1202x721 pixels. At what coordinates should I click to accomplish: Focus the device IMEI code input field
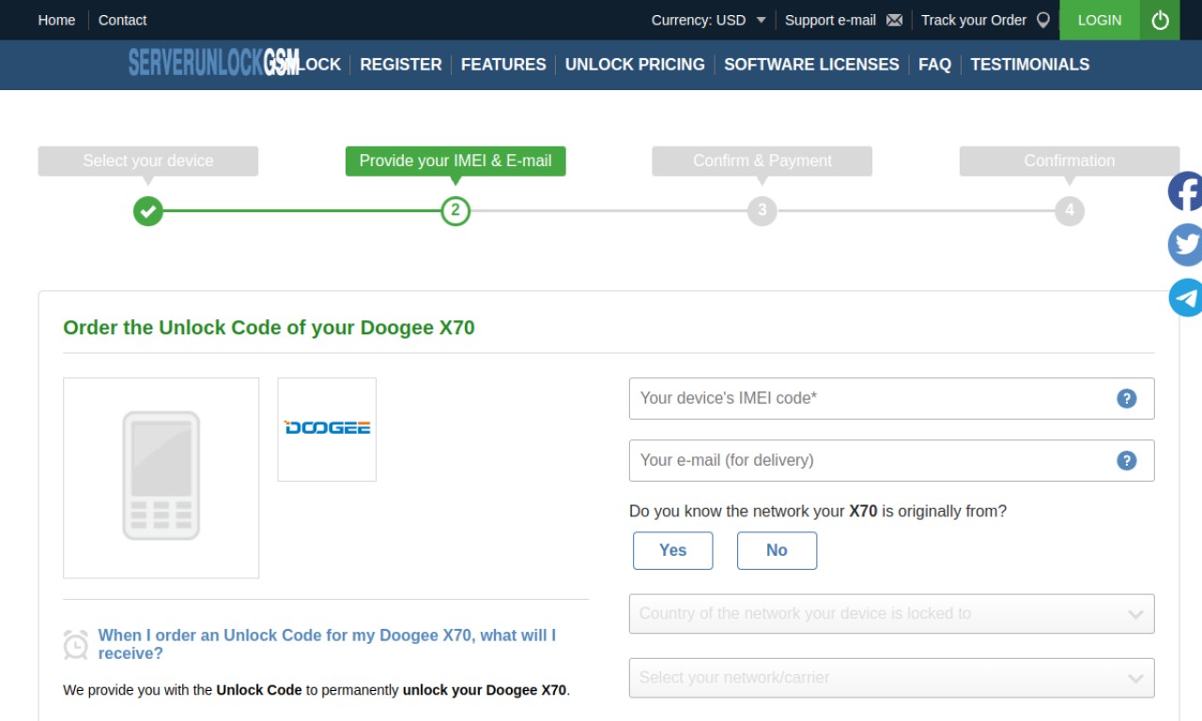tap(891, 398)
